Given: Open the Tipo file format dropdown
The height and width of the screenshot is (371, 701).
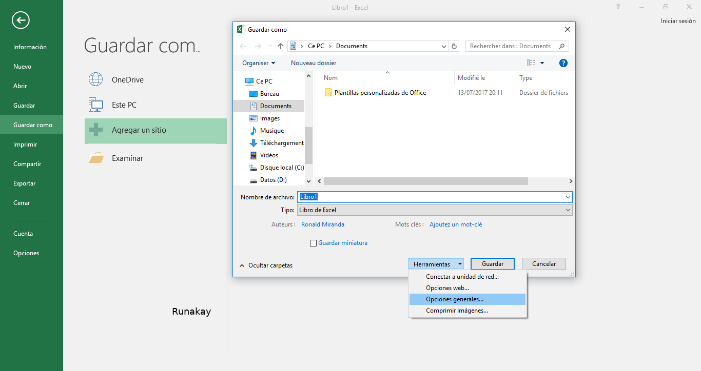Looking at the screenshot, I should click(x=435, y=210).
